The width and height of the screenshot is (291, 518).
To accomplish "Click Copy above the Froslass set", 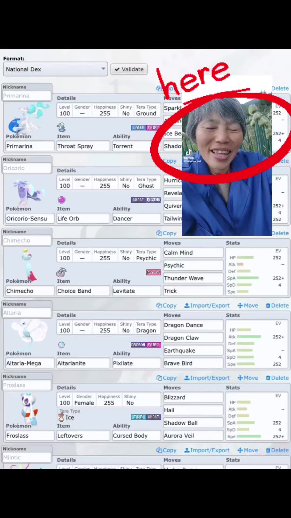I will [166, 378].
